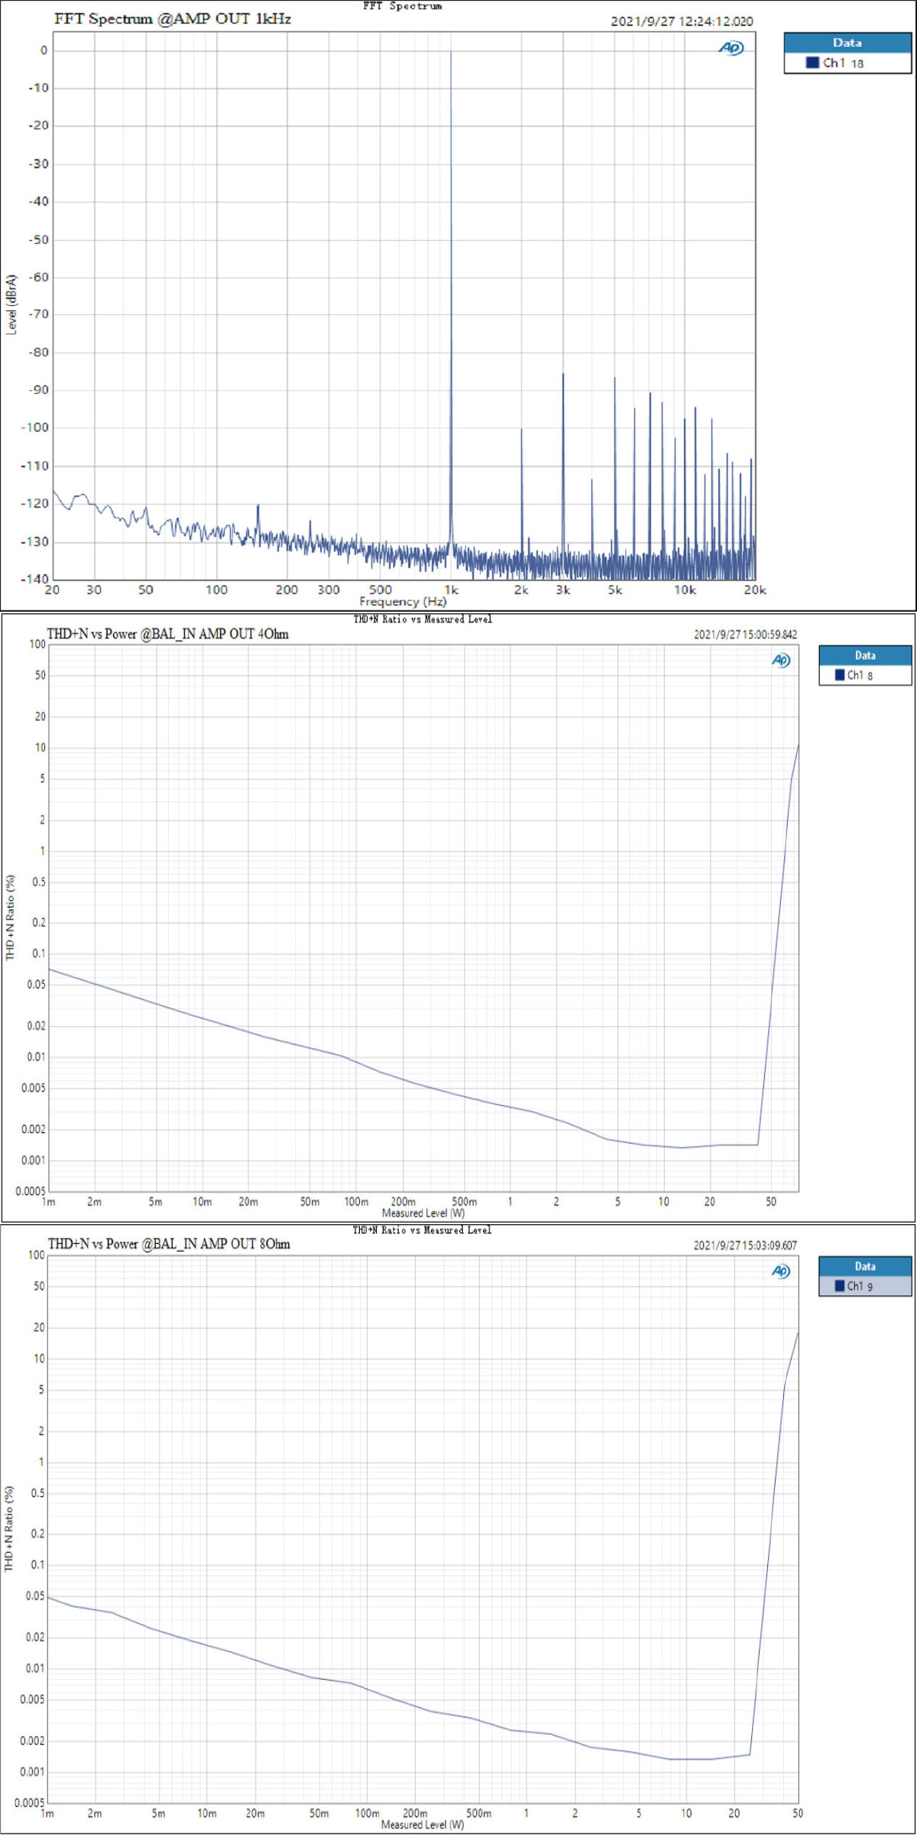This screenshot has height=1835, width=917.
Task: Click the AP logo on 4Ohm THD+N graph
Action: pyautogui.click(x=781, y=661)
